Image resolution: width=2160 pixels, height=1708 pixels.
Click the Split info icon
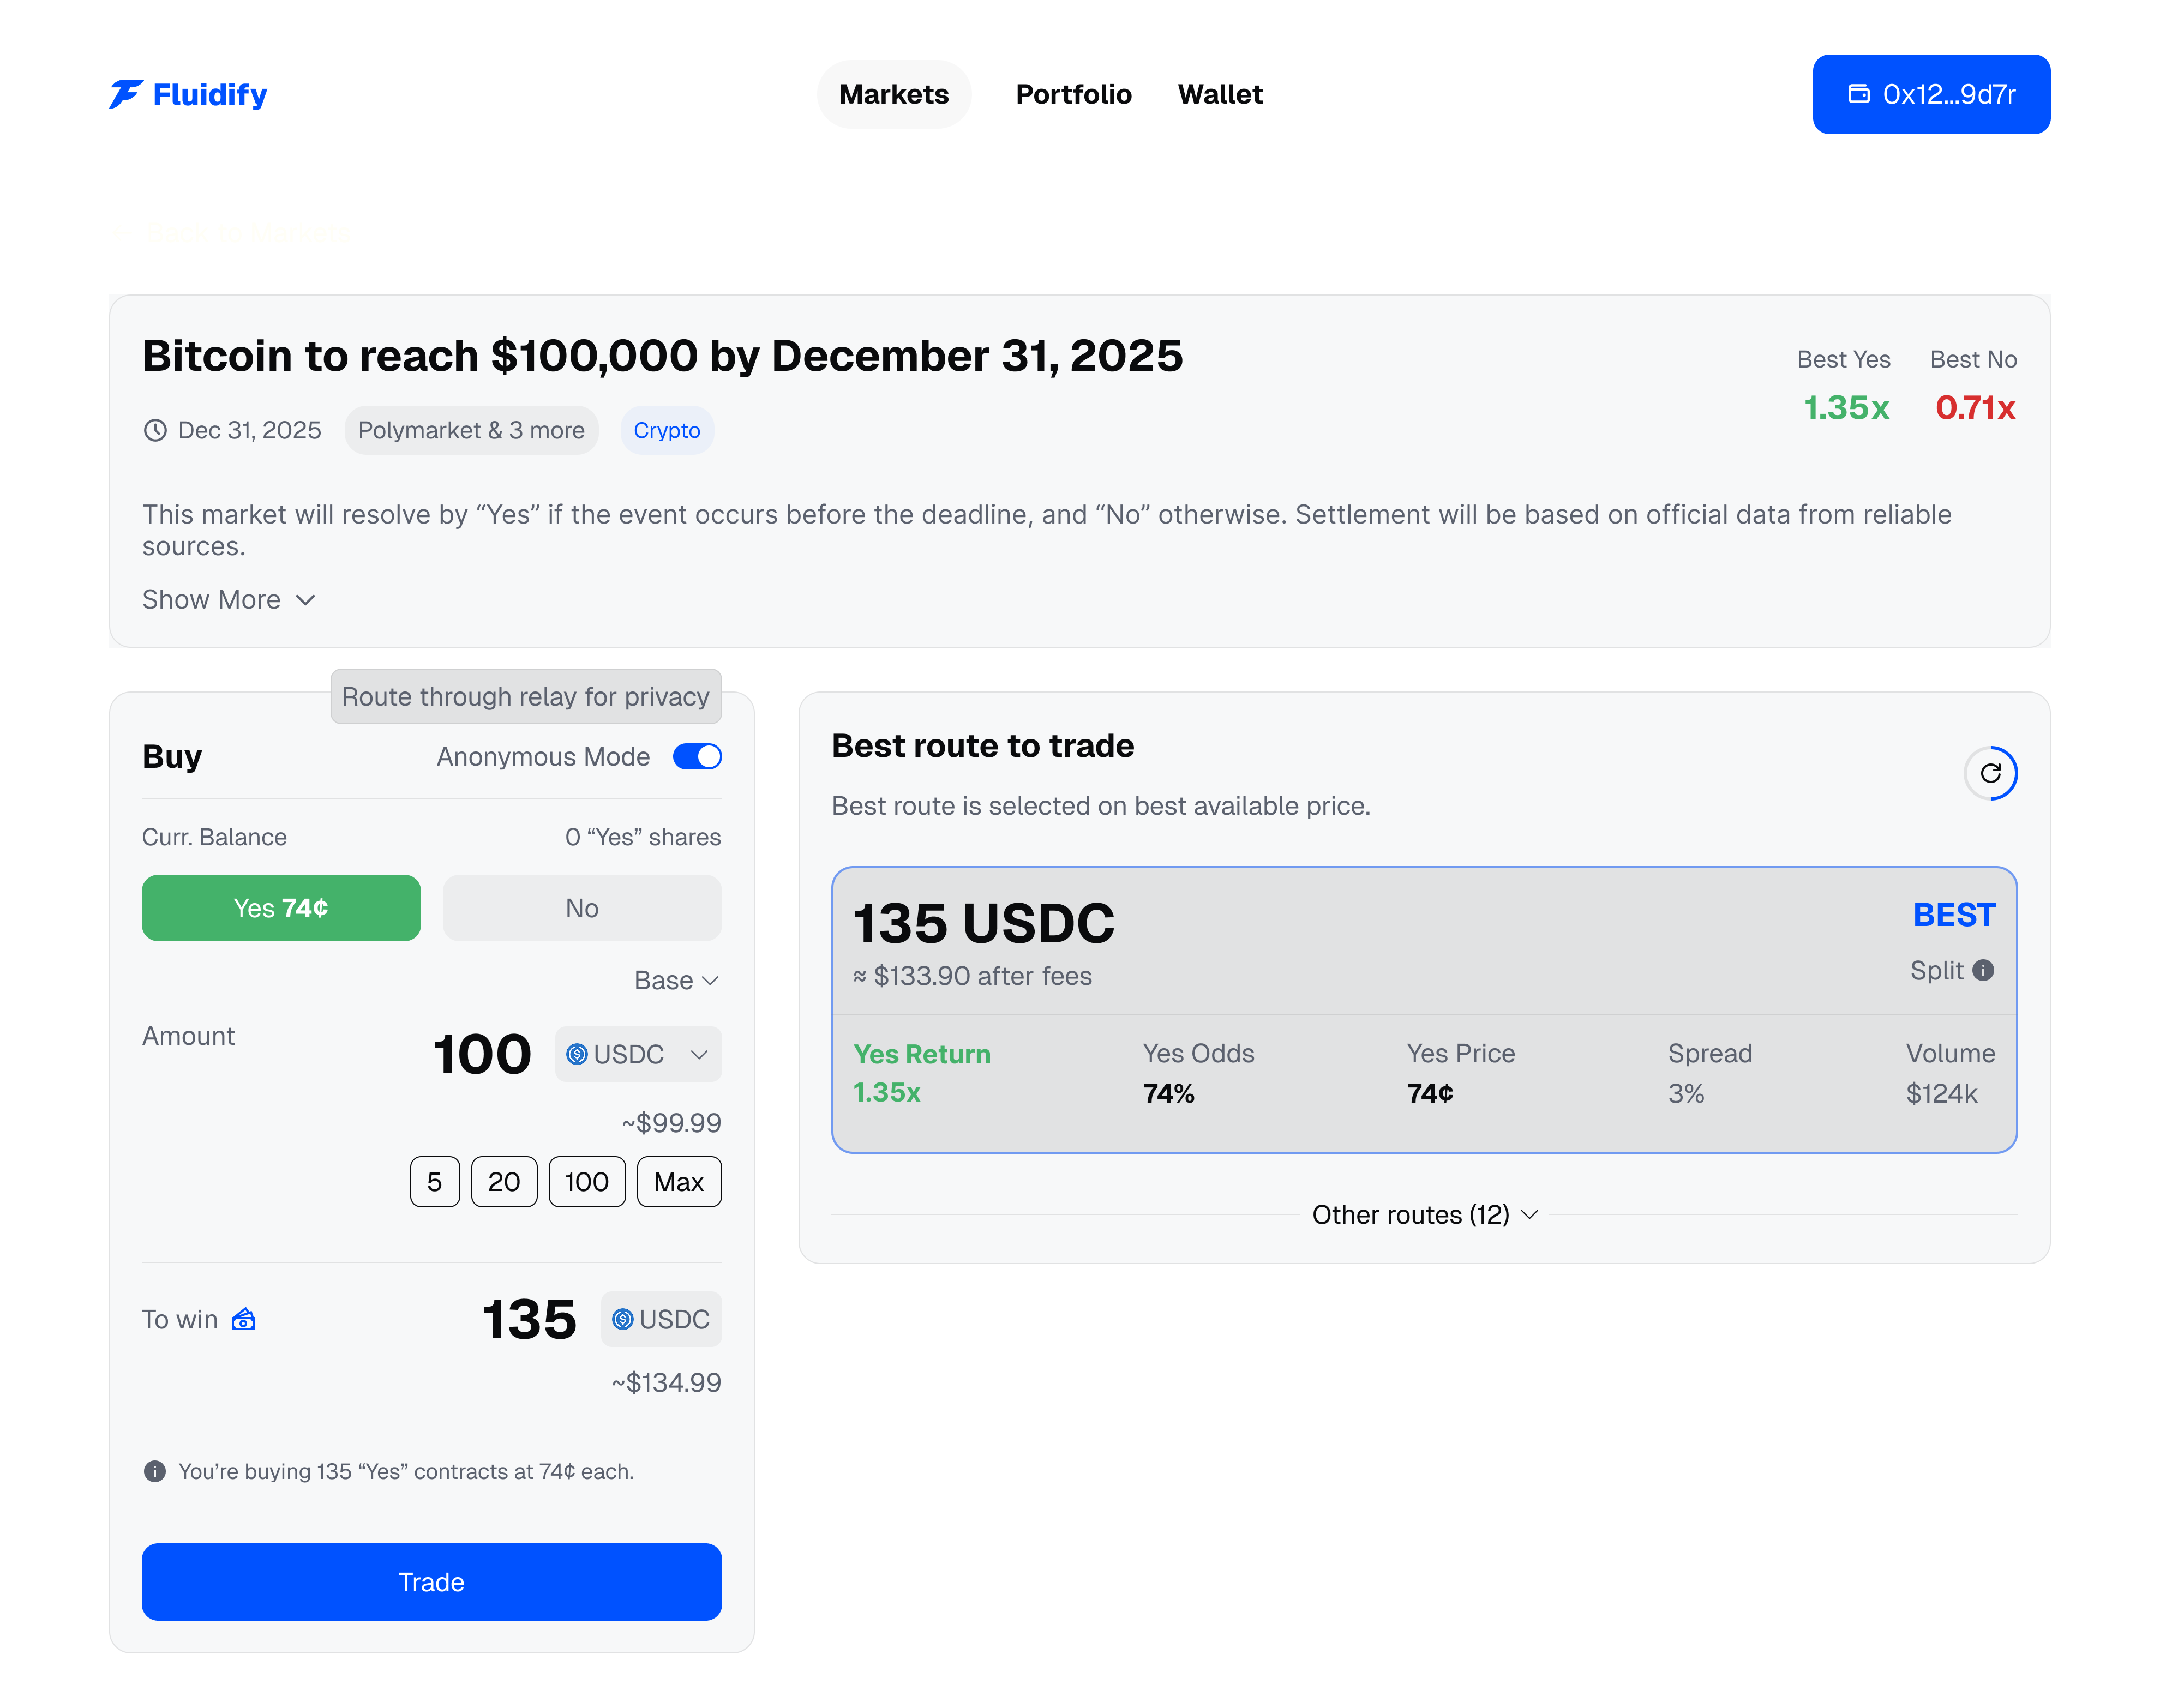coord(1983,970)
